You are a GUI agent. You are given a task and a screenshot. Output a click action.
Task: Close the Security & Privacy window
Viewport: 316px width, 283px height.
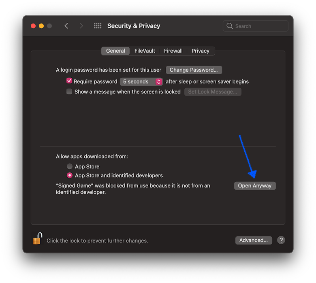(x=33, y=26)
